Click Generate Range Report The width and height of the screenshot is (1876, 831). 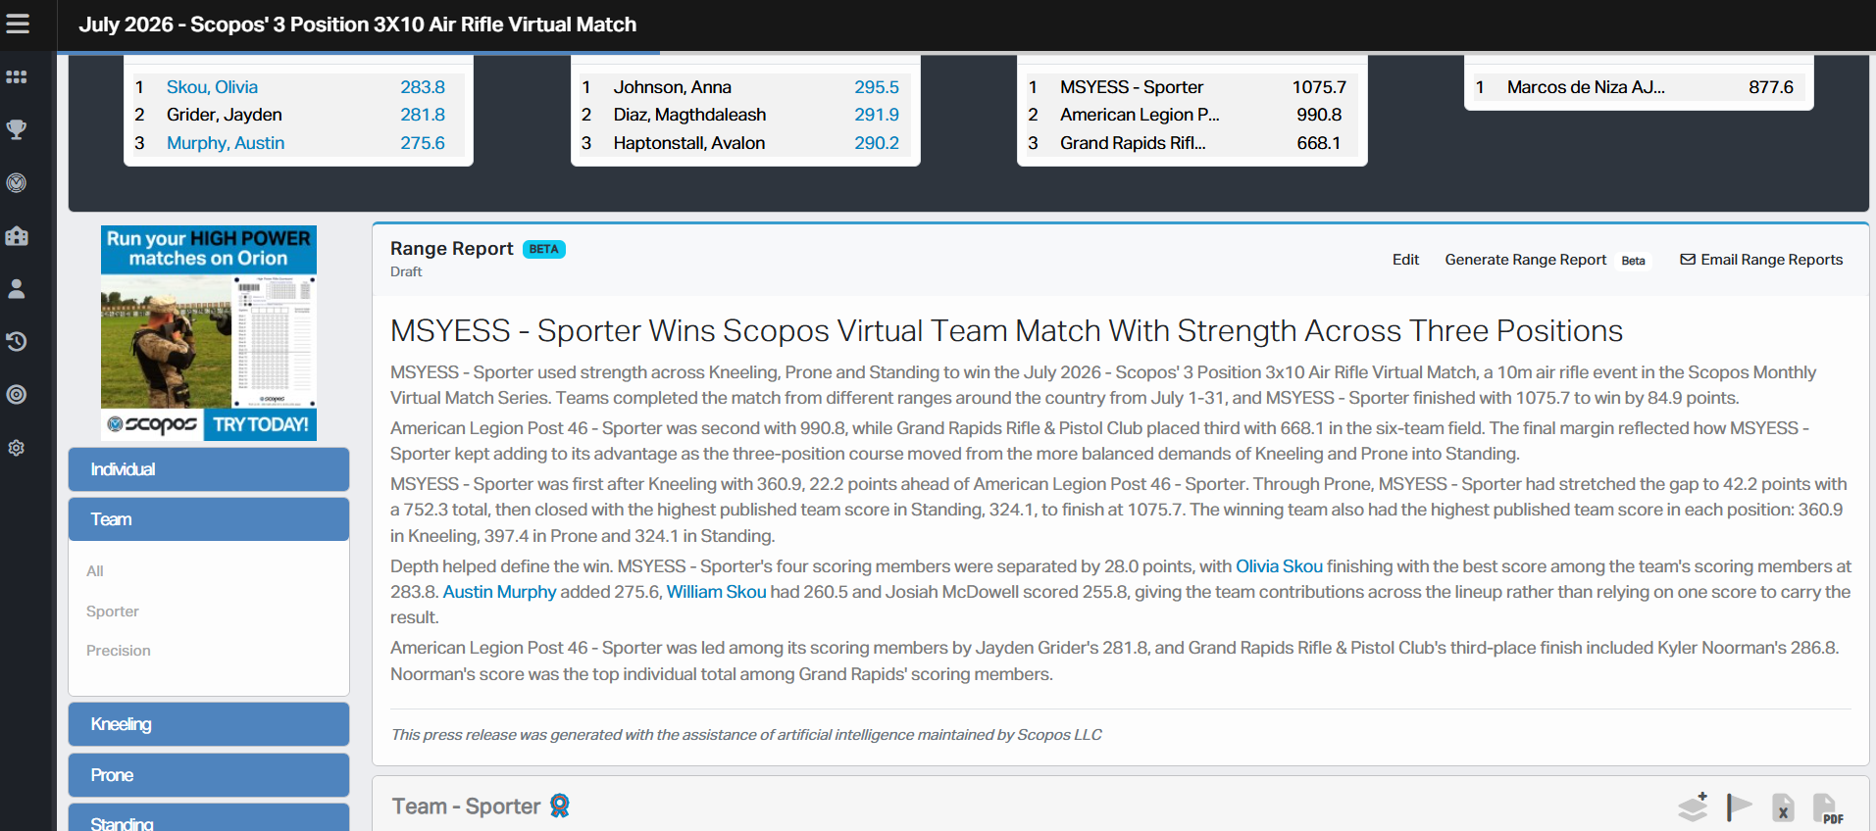(1525, 260)
